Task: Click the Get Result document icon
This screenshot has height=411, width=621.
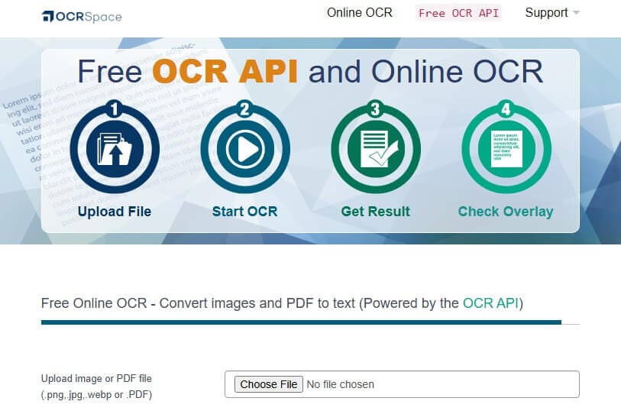Action: 376,147
